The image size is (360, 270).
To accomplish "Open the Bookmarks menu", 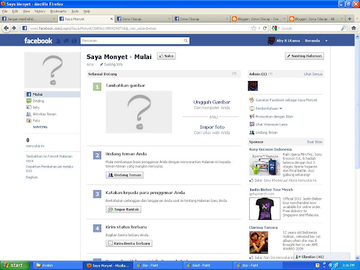I will tap(58, 11).
